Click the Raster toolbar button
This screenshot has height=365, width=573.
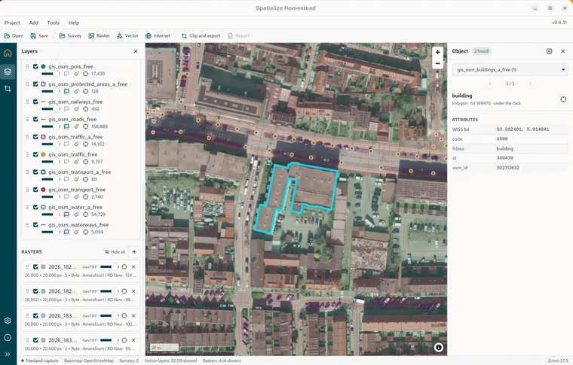click(99, 35)
